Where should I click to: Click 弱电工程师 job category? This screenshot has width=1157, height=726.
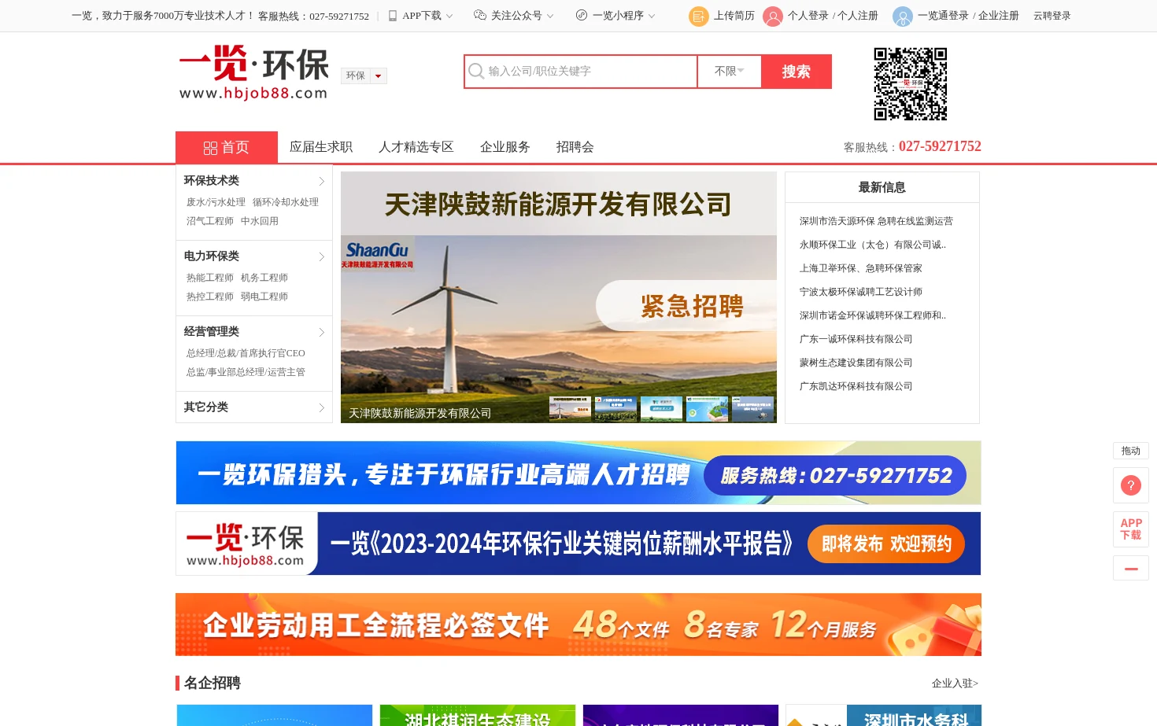coord(264,297)
